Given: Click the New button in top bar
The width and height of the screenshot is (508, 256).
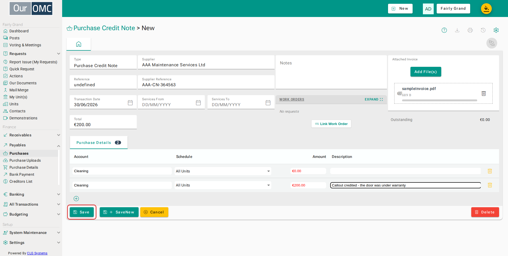Looking at the screenshot, I should 400,9.
